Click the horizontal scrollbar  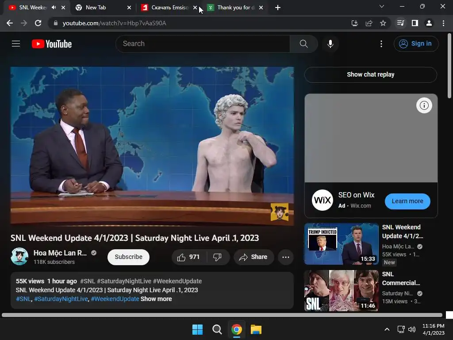tap(222, 315)
